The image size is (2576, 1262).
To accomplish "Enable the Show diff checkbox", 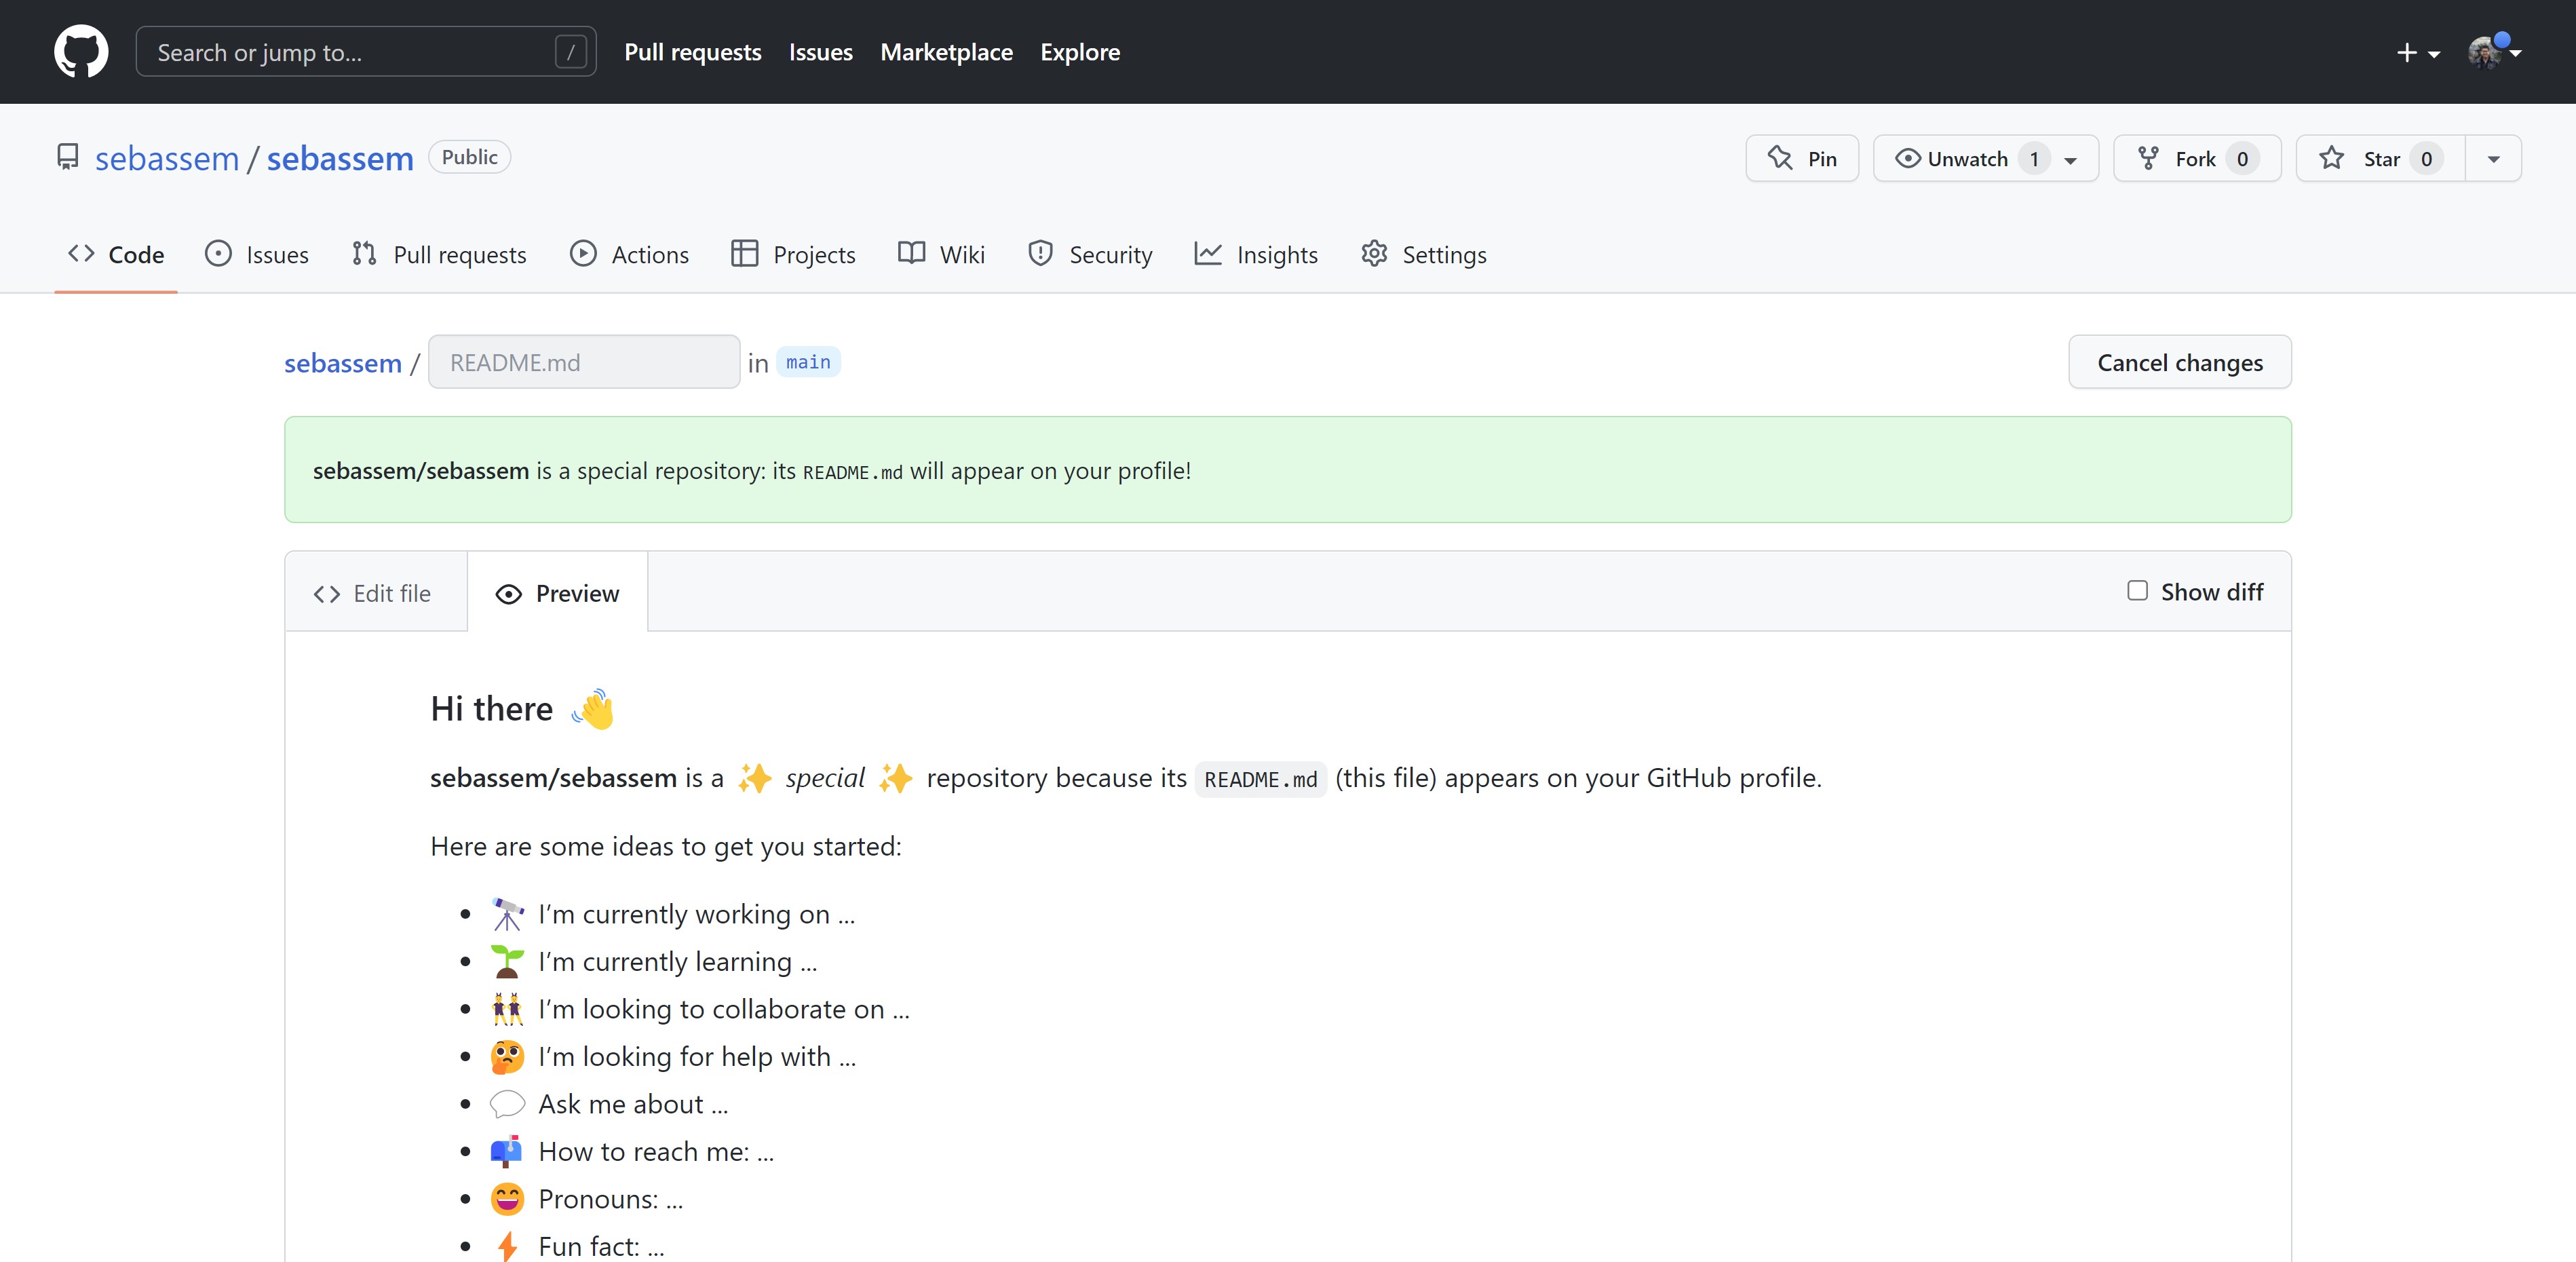I will click(x=2137, y=591).
